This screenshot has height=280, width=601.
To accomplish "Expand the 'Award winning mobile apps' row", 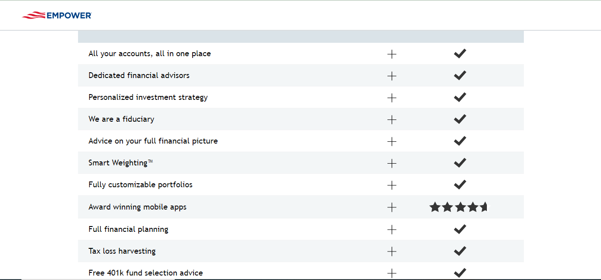I will 391,207.
